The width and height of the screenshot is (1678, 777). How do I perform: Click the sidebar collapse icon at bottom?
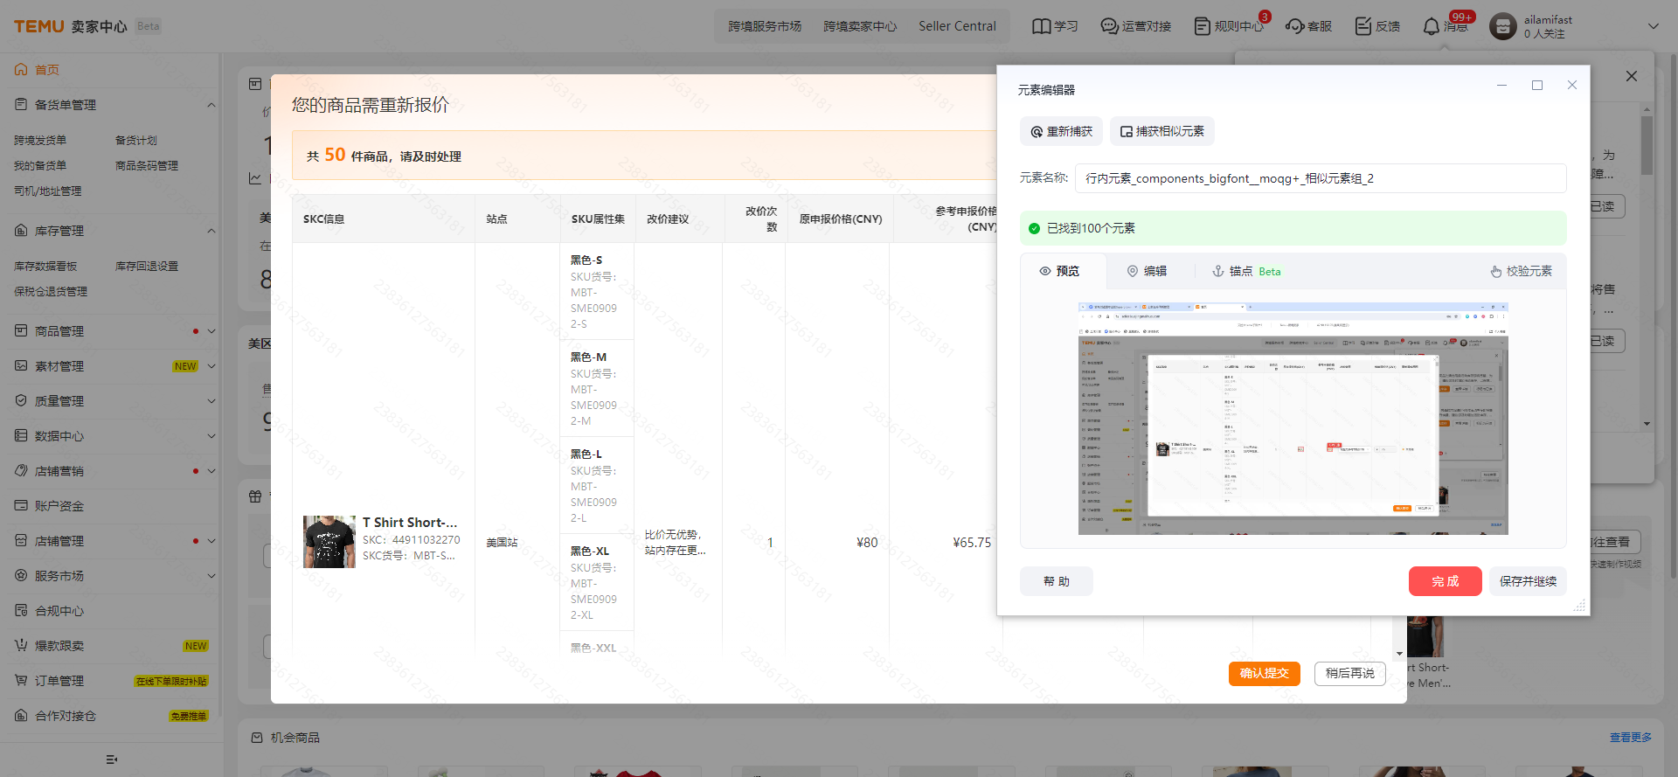(111, 760)
